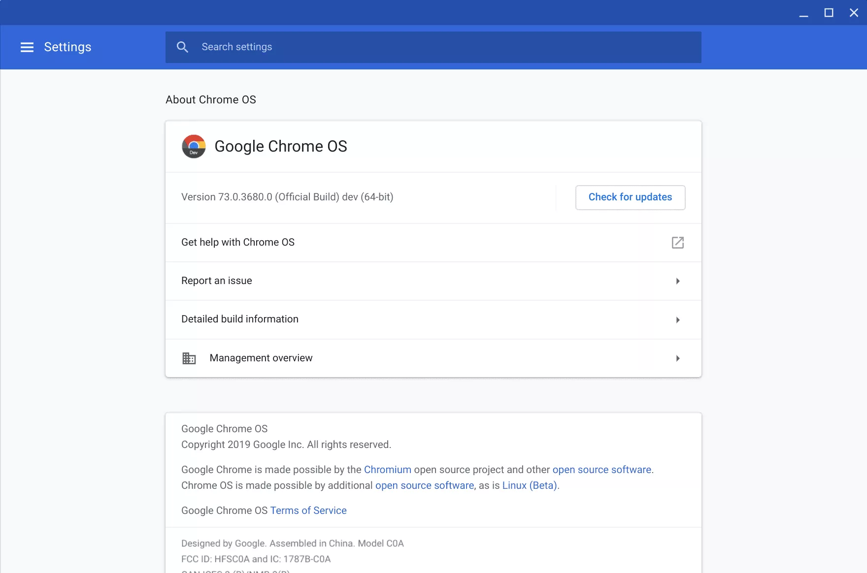Expand Report an issue arrow

point(678,281)
